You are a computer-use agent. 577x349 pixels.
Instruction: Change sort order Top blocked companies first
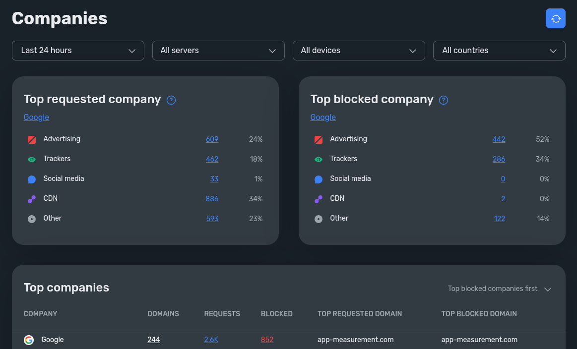click(x=499, y=289)
